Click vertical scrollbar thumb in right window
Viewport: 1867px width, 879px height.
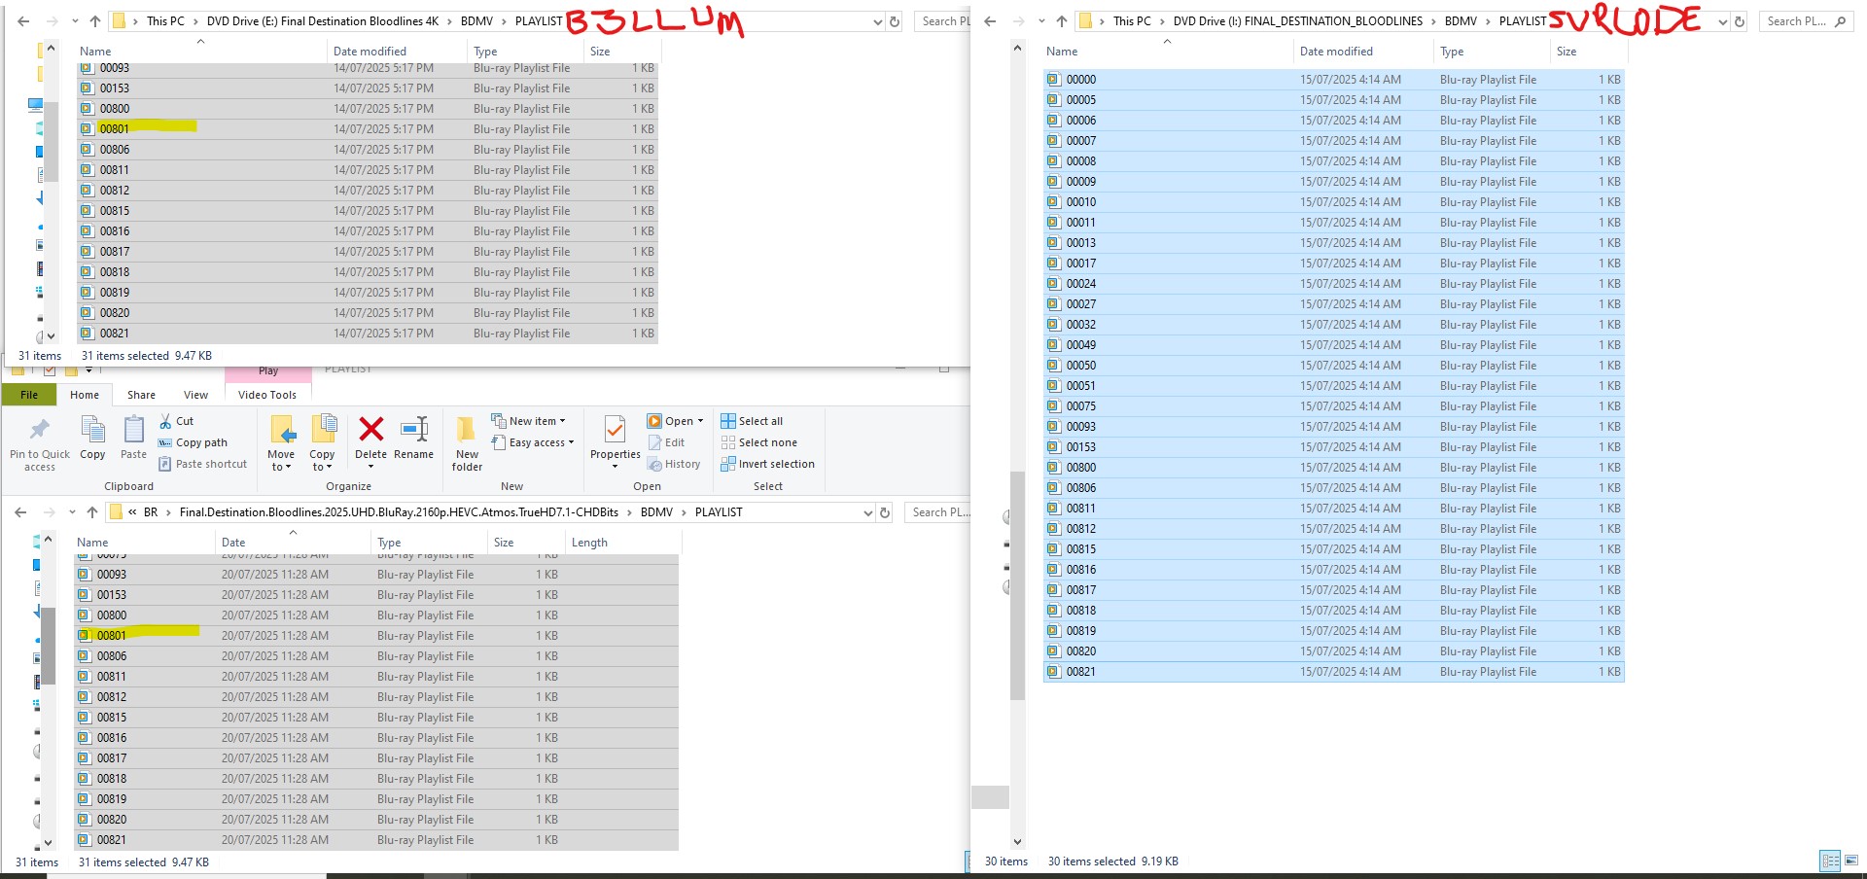click(x=1018, y=585)
